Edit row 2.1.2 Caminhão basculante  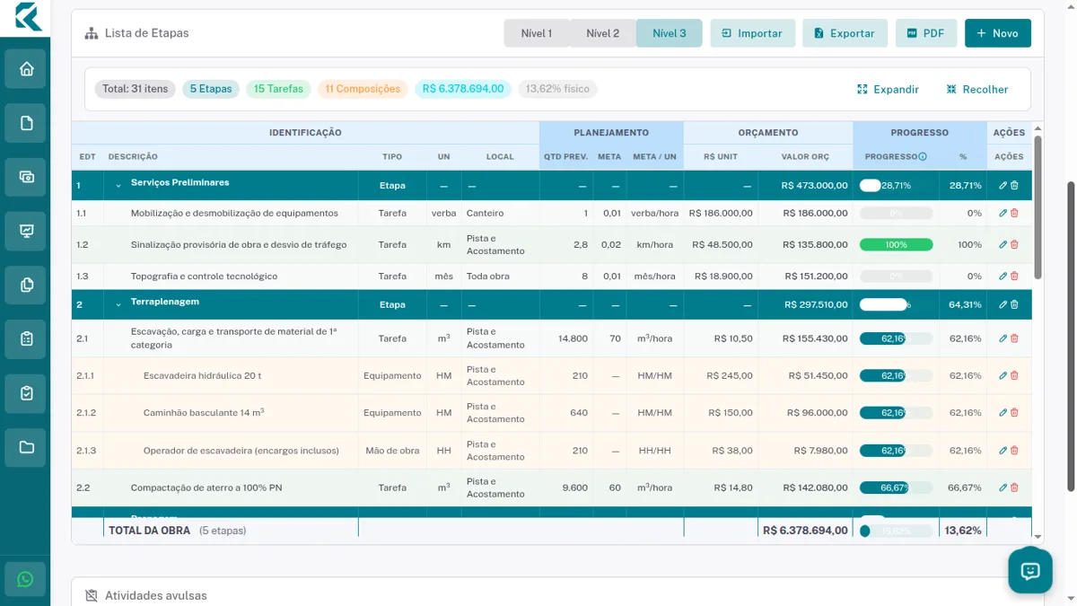click(1003, 413)
